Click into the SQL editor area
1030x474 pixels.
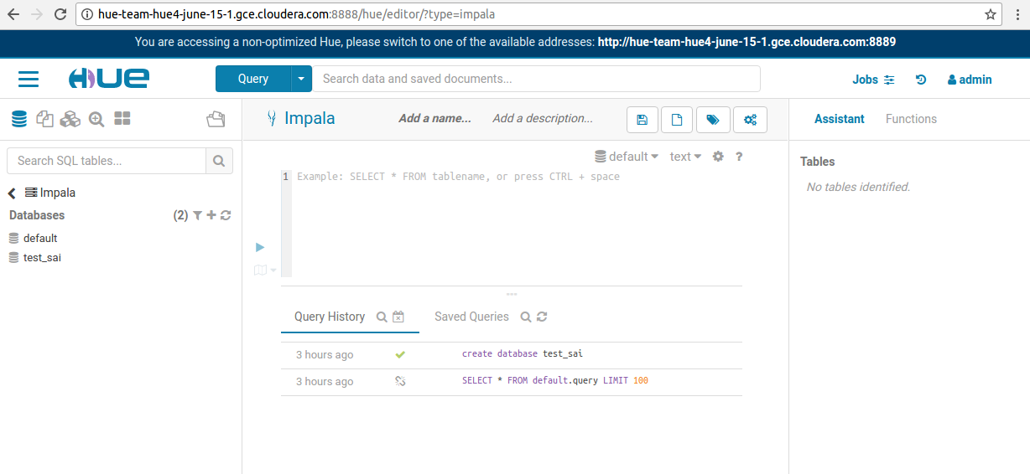[516, 222]
